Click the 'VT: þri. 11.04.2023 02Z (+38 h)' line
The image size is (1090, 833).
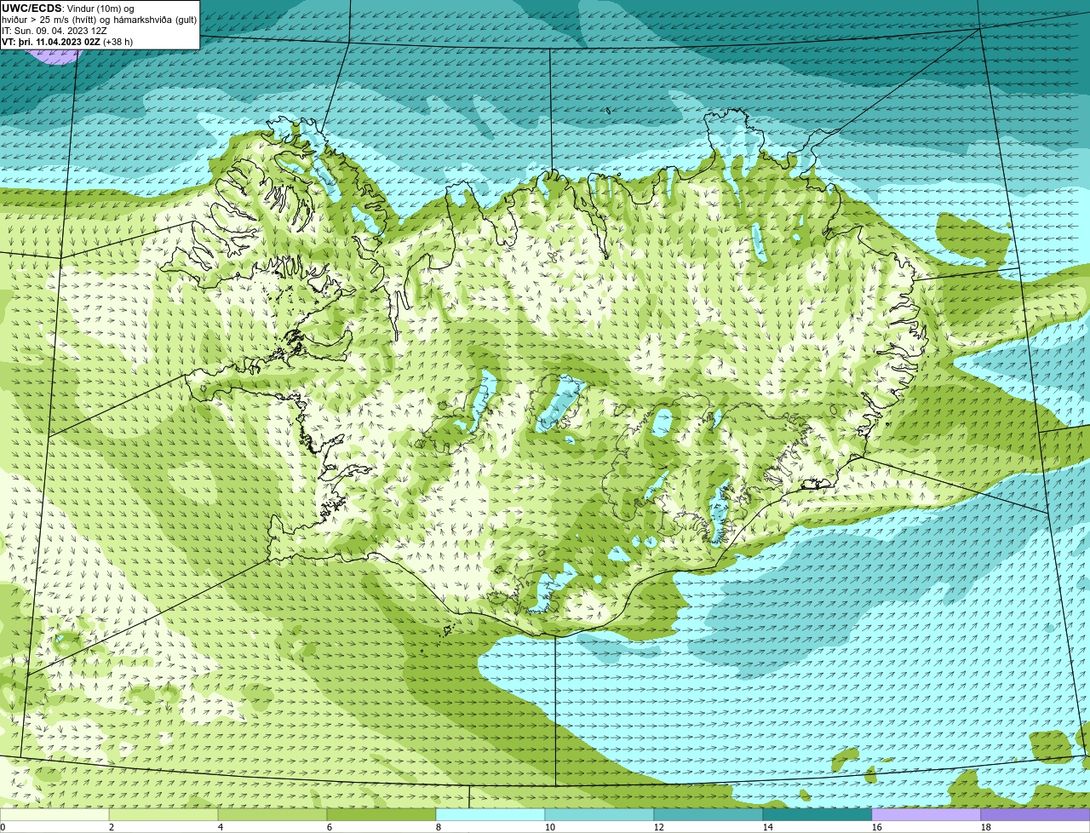click(67, 42)
